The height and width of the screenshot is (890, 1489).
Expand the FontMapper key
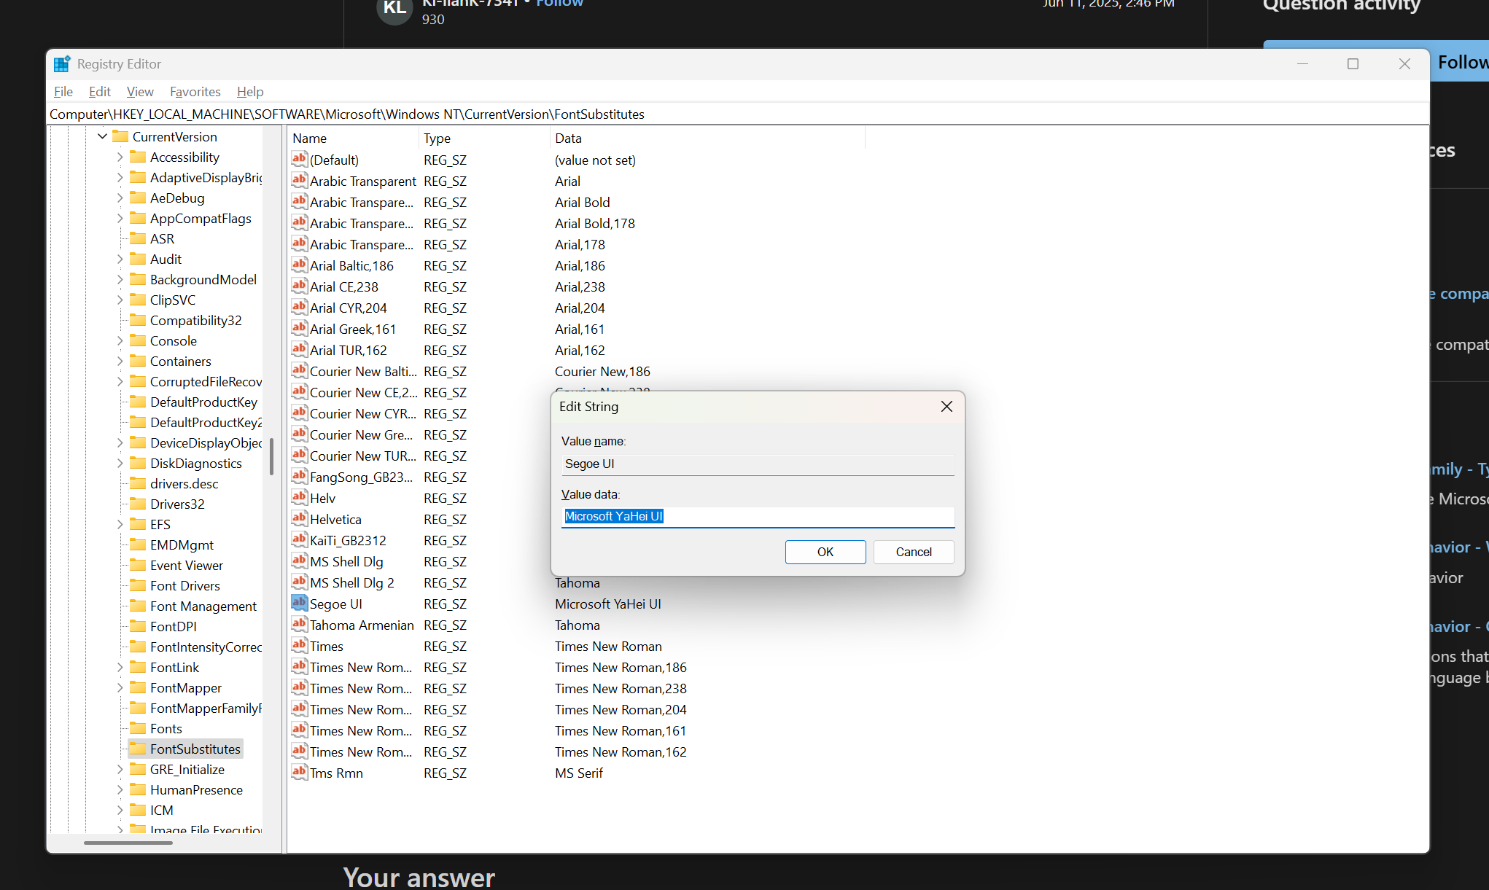click(x=120, y=687)
